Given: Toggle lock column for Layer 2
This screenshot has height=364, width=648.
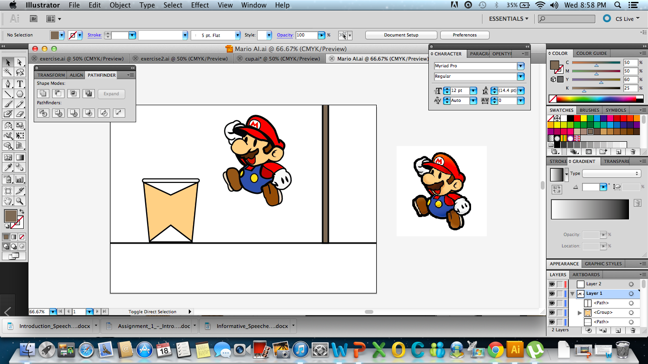Looking at the screenshot, I should tap(560, 284).
